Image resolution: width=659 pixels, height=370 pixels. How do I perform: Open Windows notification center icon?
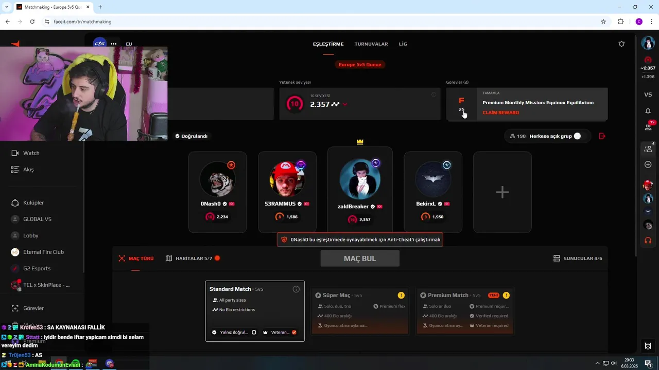pos(648,363)
